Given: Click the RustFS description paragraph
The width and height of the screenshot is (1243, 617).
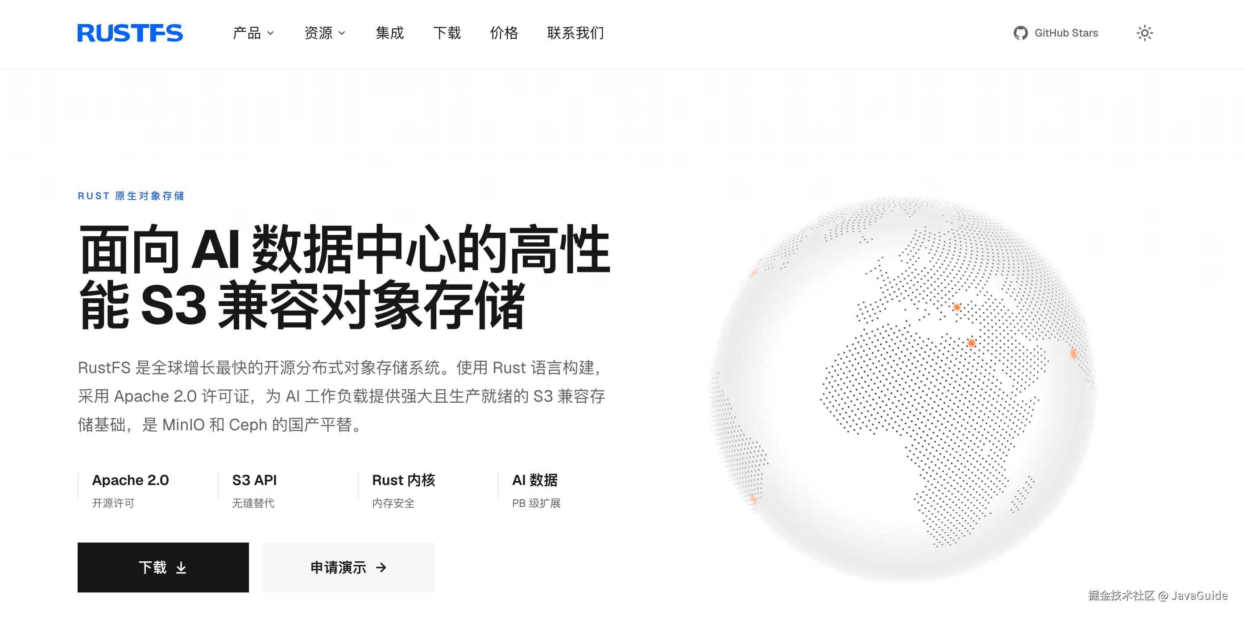Looking at the screenshot, I should click(x=342, y=396).
